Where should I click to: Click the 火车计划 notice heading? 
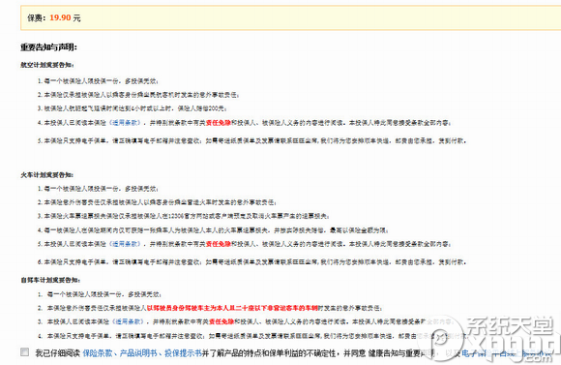(46, 175)
